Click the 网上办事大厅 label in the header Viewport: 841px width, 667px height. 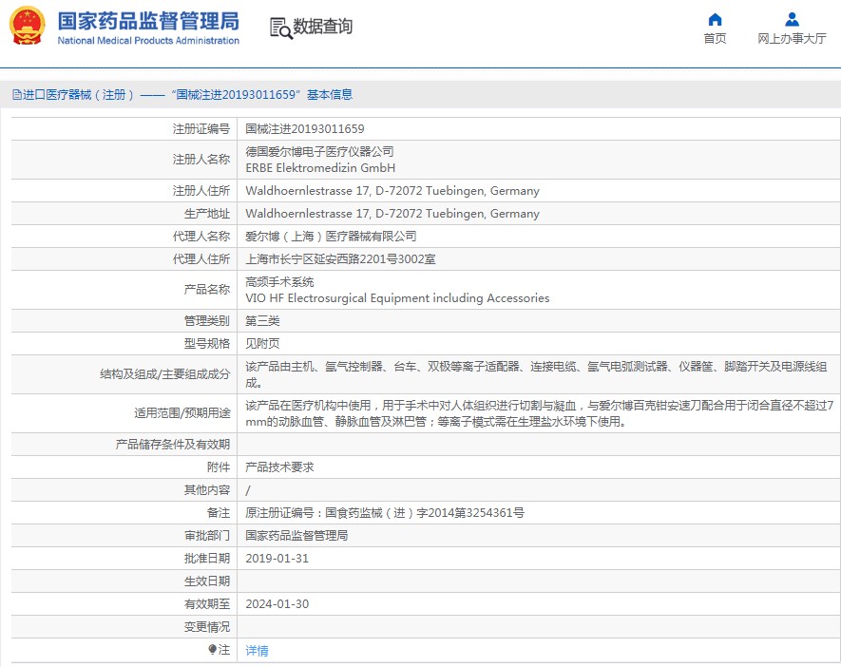(792, 39)
